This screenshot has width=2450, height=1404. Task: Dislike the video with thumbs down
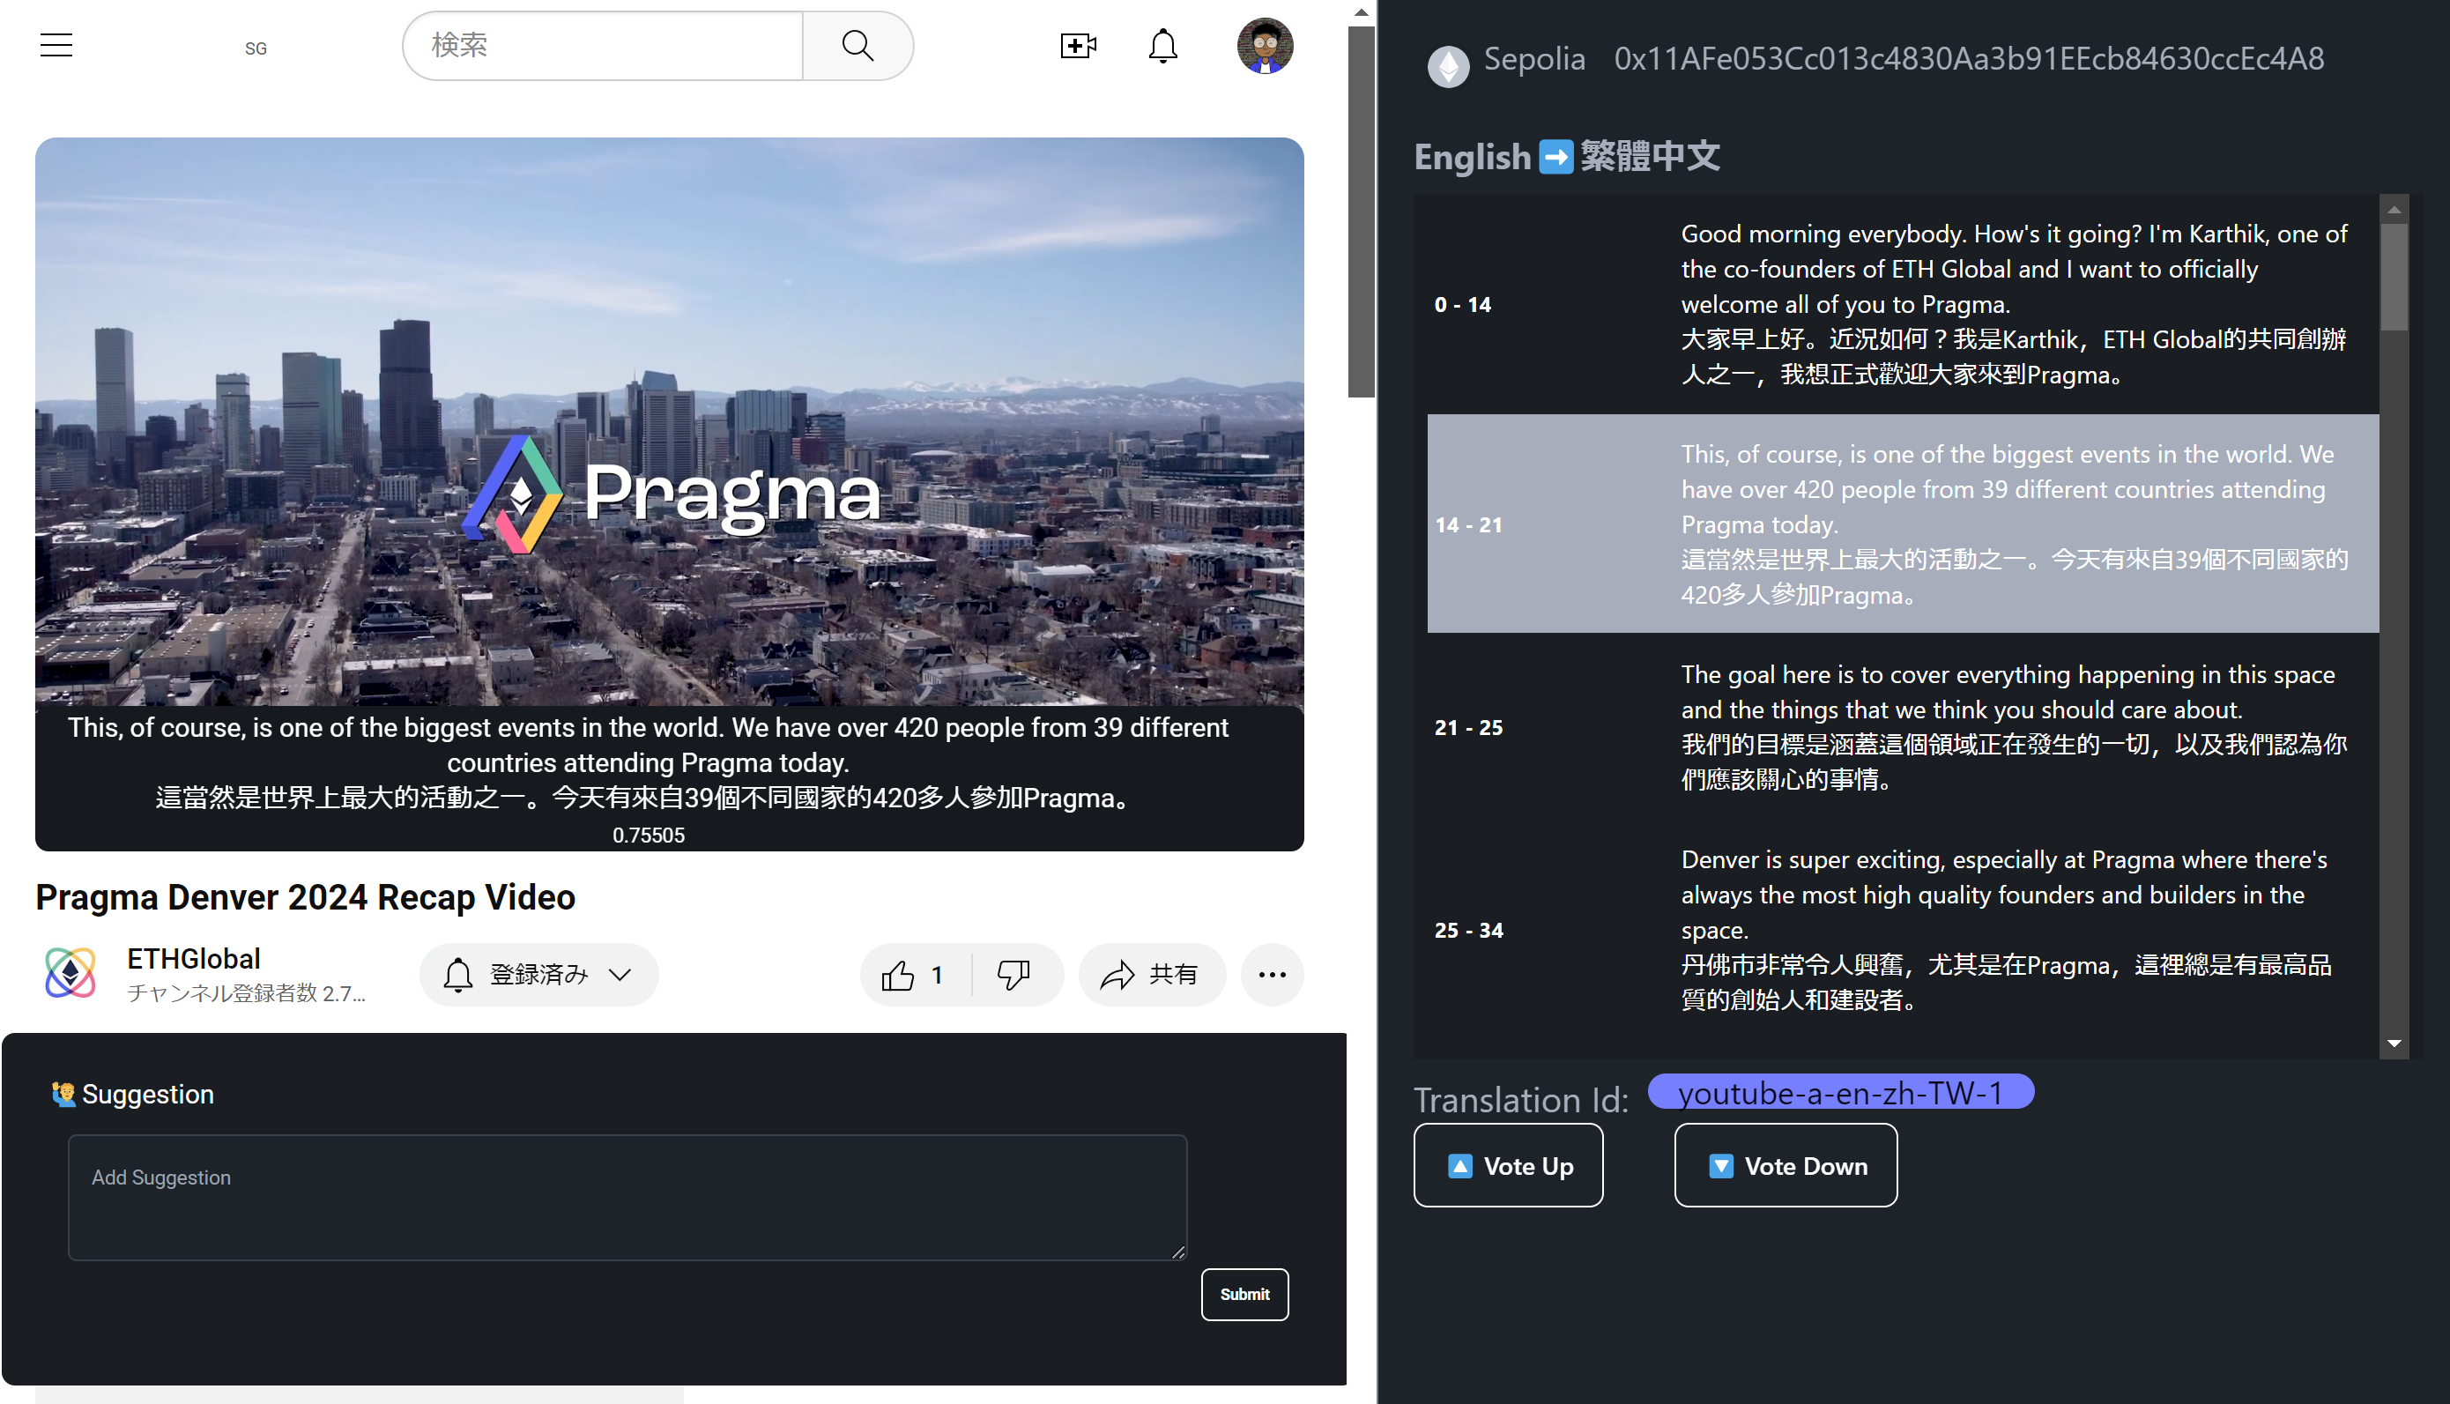coord(1014,975)
